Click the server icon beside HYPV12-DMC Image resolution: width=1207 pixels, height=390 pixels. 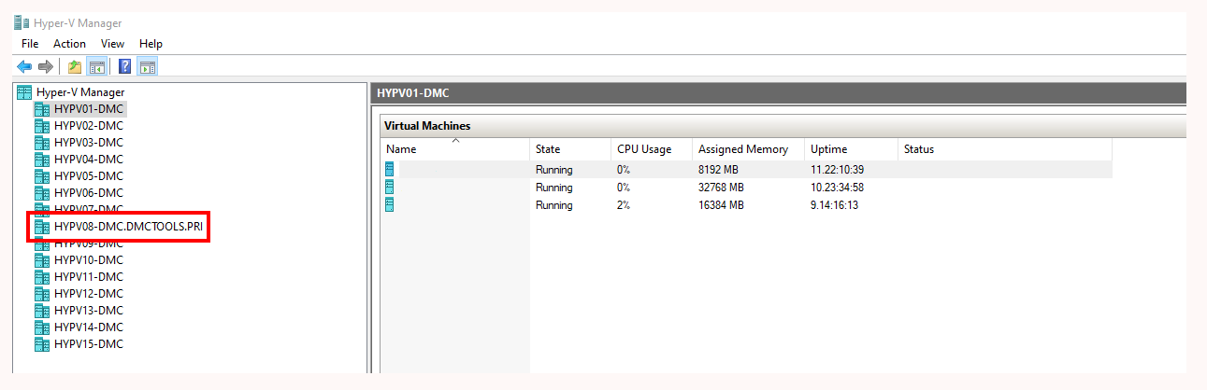tap(42, 294)
